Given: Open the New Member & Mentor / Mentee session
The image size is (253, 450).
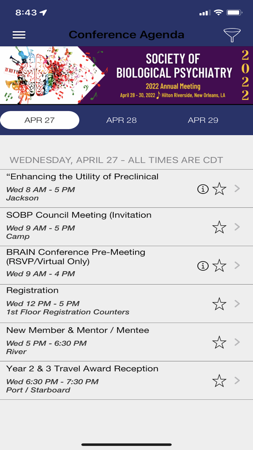Looking at the screenshot, I should [x=78, y=330].
